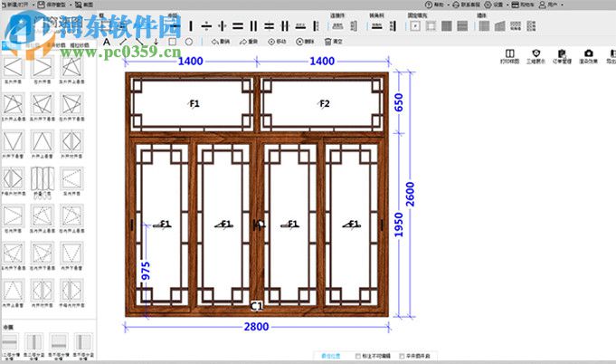Click the 650 transom height dimension
The image size is (616, 364).
coord(399,102)
